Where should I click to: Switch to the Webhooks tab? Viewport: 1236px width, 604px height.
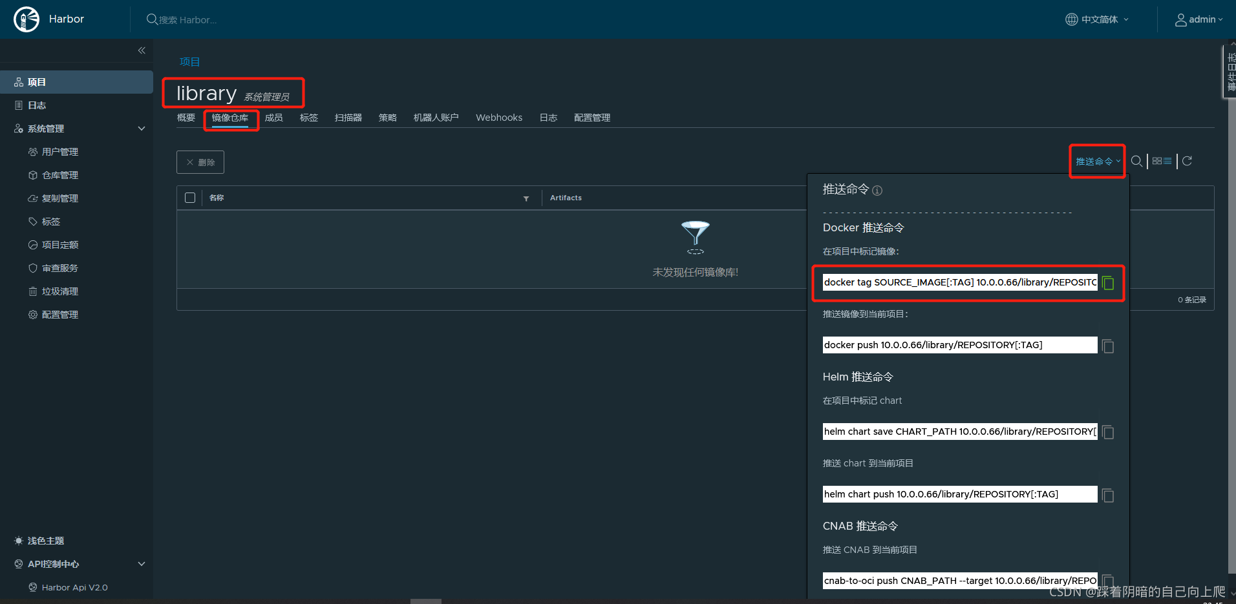point(499,118)
